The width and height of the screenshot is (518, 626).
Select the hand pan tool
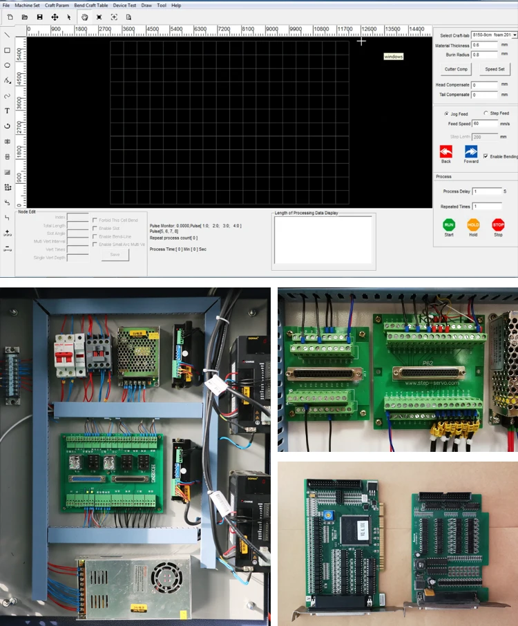(x=84, y=17)
